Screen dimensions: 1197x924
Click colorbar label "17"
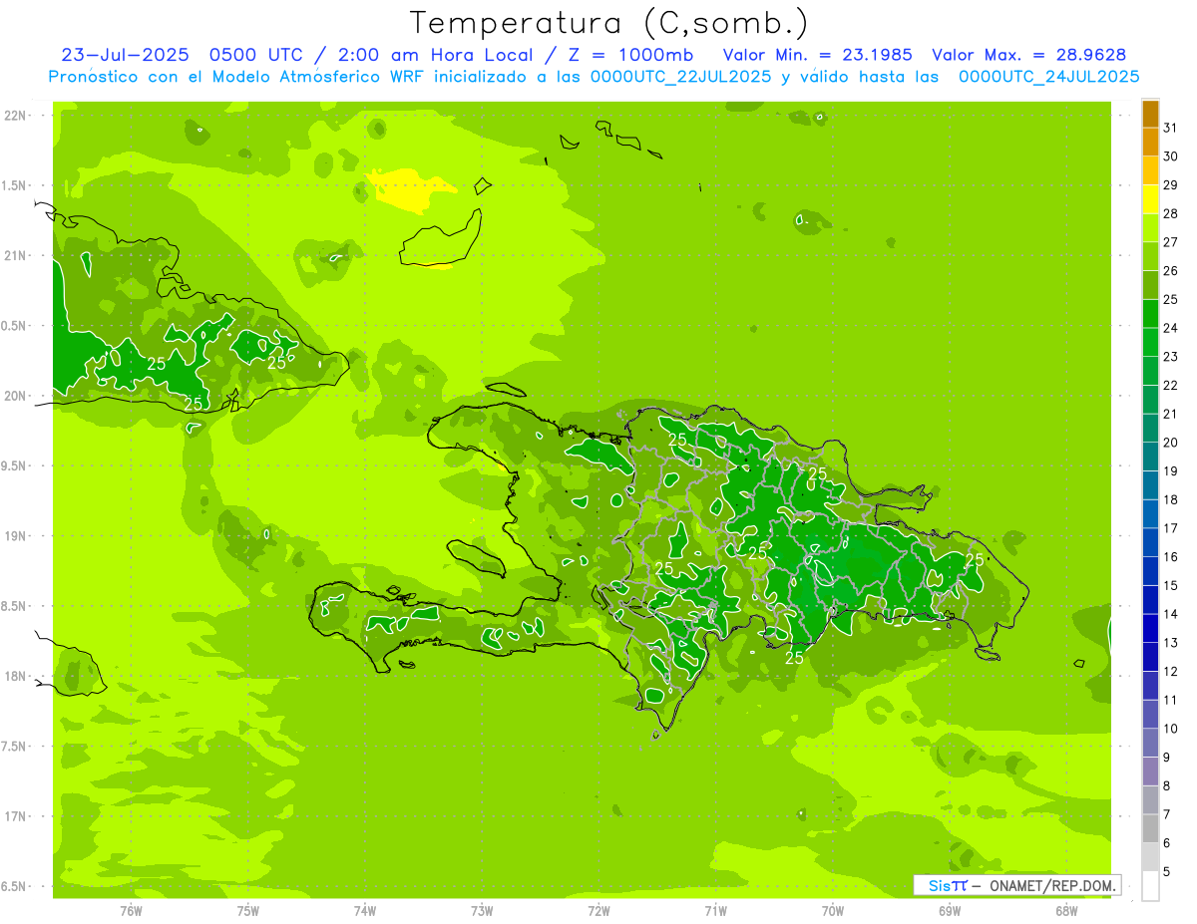tap(1171, 528)
